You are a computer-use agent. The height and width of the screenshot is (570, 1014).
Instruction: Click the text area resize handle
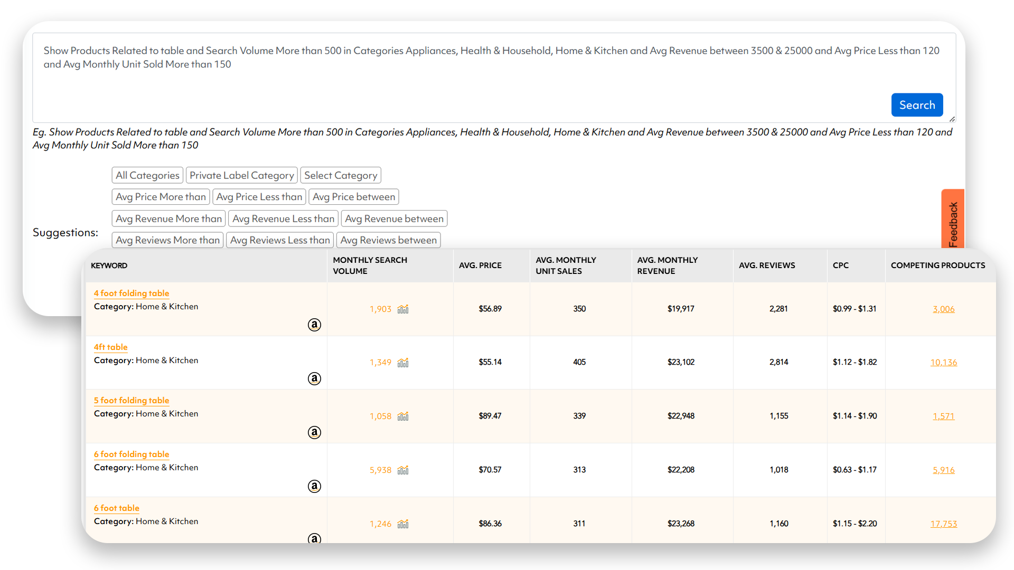952,119
